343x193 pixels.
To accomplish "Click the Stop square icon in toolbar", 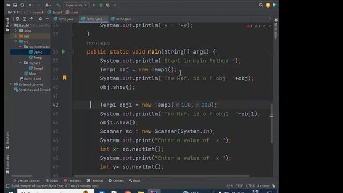I will point(115,5).
